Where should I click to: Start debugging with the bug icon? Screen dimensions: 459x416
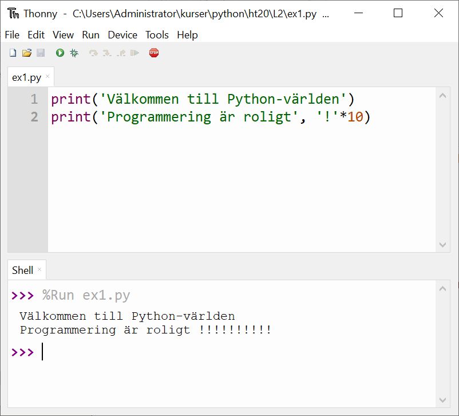(74, 53)
